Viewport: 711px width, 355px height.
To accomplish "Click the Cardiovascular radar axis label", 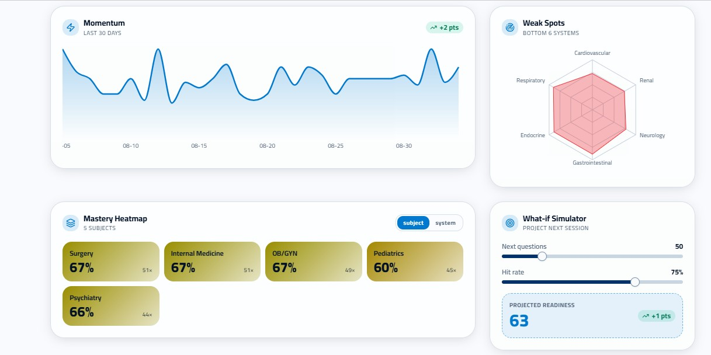I will [592, 53].
